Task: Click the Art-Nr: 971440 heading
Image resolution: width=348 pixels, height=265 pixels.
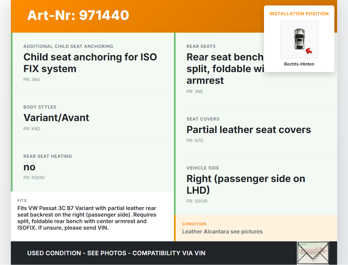Action: (78, 15)
